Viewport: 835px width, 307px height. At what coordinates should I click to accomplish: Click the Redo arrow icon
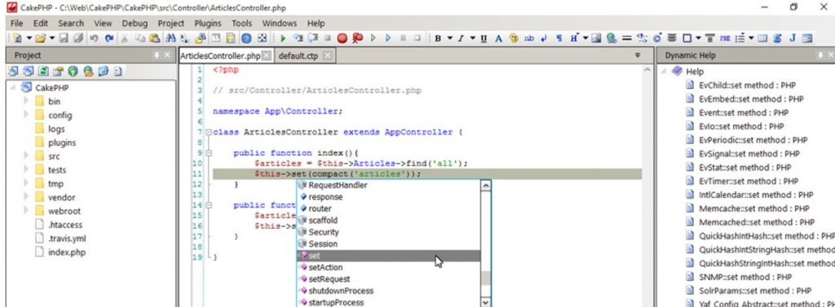tap(109, 38)
